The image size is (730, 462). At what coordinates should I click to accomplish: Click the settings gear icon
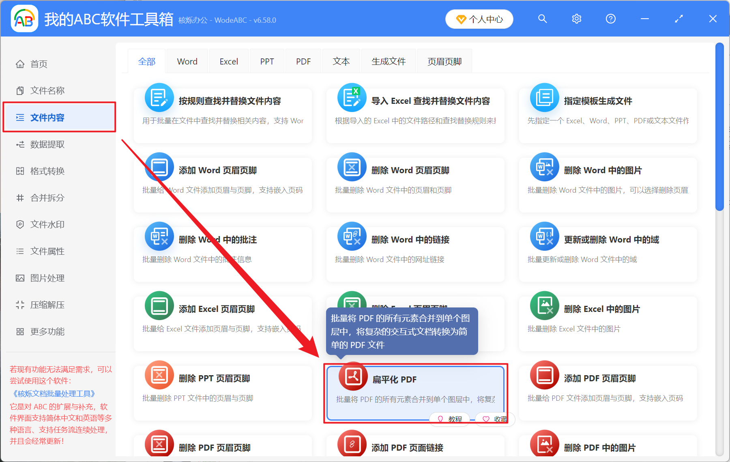tap(576, 19)
